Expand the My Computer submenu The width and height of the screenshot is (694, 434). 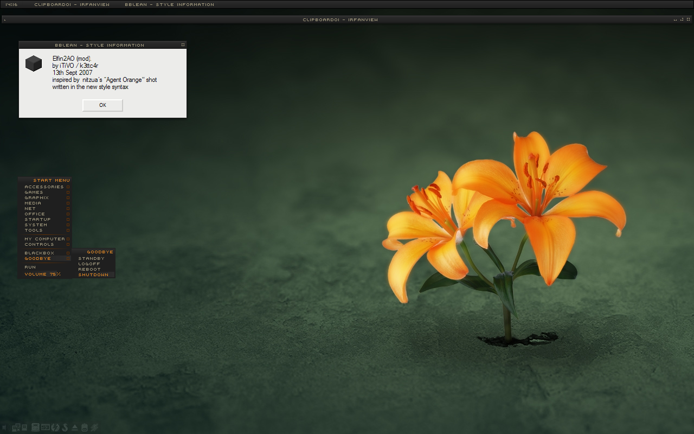tap(44, 239)
